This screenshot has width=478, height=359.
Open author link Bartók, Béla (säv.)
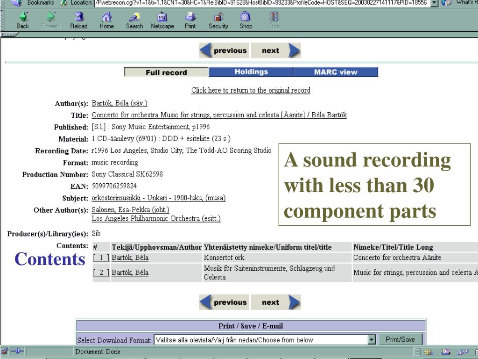pos(119,103)
